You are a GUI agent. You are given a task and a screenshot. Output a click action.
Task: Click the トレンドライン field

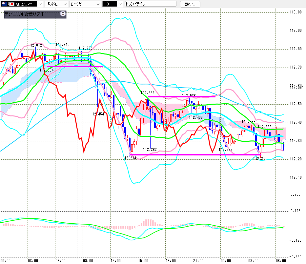(151, 4)
